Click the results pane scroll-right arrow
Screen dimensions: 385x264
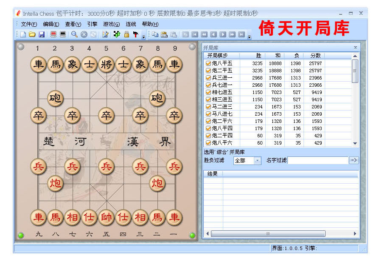pos(355,233)
